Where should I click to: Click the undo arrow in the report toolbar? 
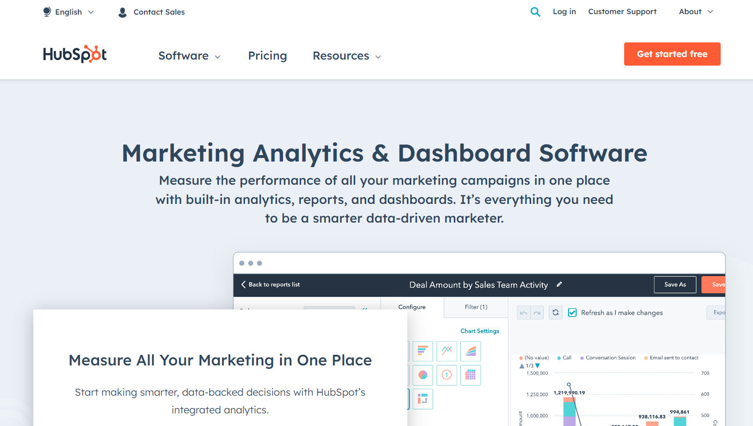524,313
